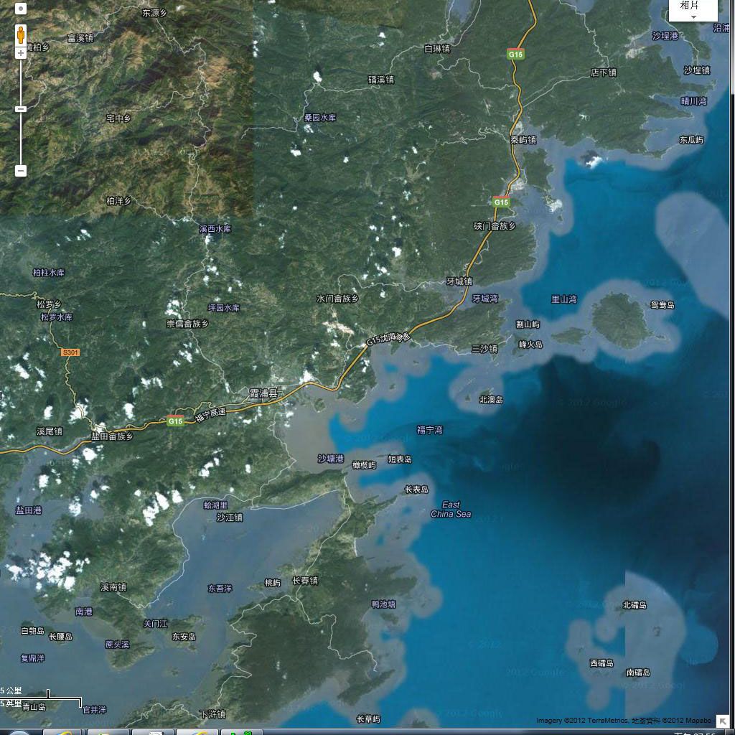The width and height of the screenshot is (735, 735).
Task: Click the map scale bar
Action: click(x=40, y=698)
